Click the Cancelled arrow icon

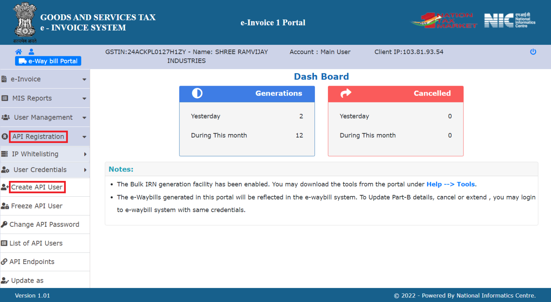tap(346, 94)
